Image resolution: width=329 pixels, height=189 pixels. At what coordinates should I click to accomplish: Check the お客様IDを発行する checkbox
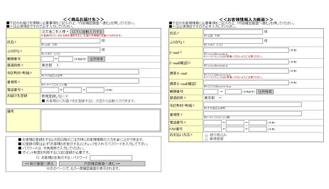pos(38,157)
